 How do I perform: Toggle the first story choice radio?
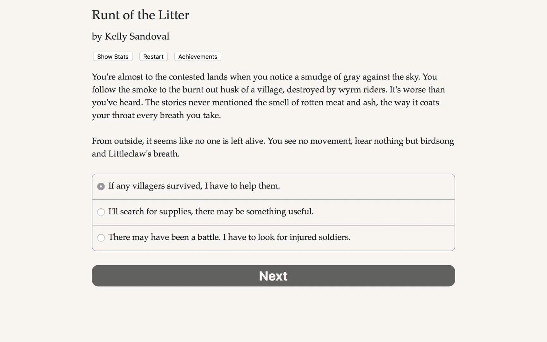pyautogui.click(x=101, y=187)
